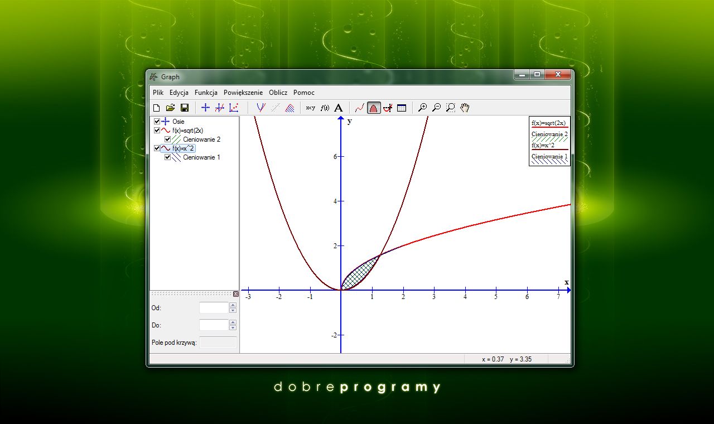Select f(x)=x^2 in function list
This screenshot has width=714, height=424.
[184, 148]
